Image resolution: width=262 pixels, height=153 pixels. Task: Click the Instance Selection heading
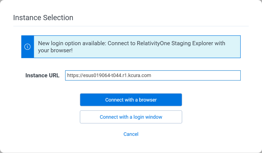[43, 18]
